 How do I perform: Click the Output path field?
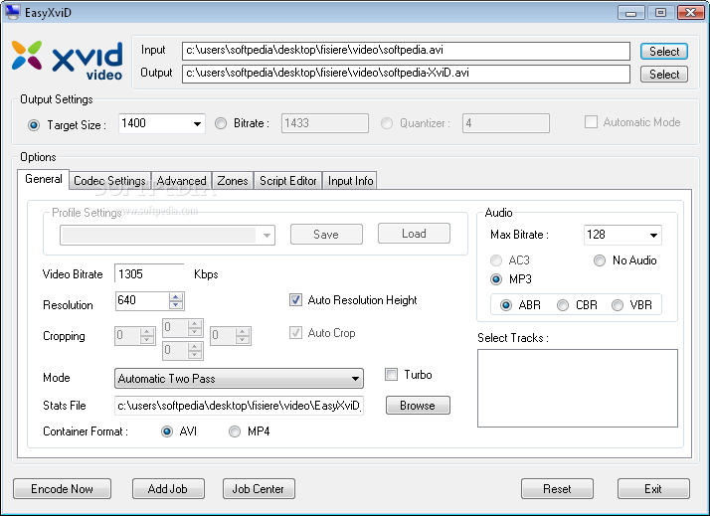click(x=406, y=74)
